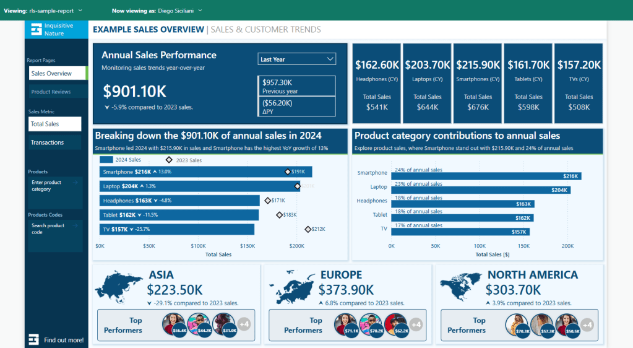Select the Total Sales metric option
This screenshot has width=633, height=348.
(x=54, y=124)
